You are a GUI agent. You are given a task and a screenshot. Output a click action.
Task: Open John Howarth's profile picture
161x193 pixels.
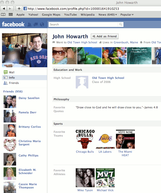(x=25, y=50)
